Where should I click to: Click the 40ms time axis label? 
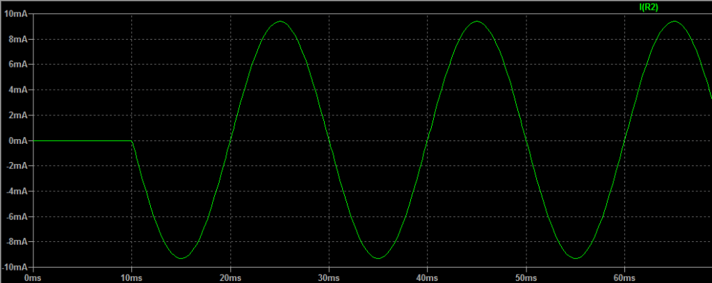coord(427,276)
